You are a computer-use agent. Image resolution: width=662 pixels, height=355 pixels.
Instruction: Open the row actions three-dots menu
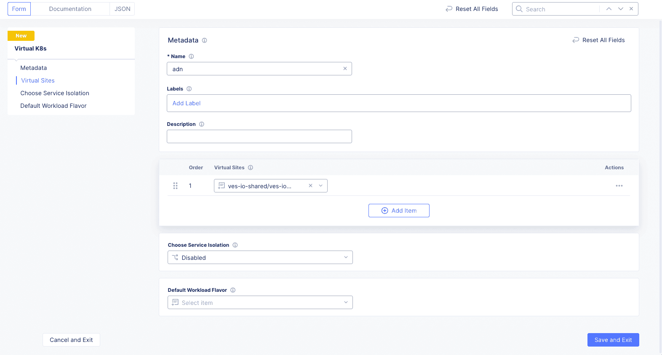pos(619,186)
